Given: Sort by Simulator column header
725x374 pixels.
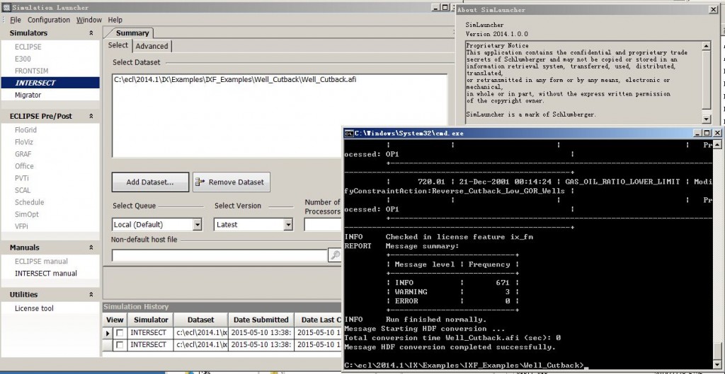Looking at the screenshot, I should click(x=151, y=320).
